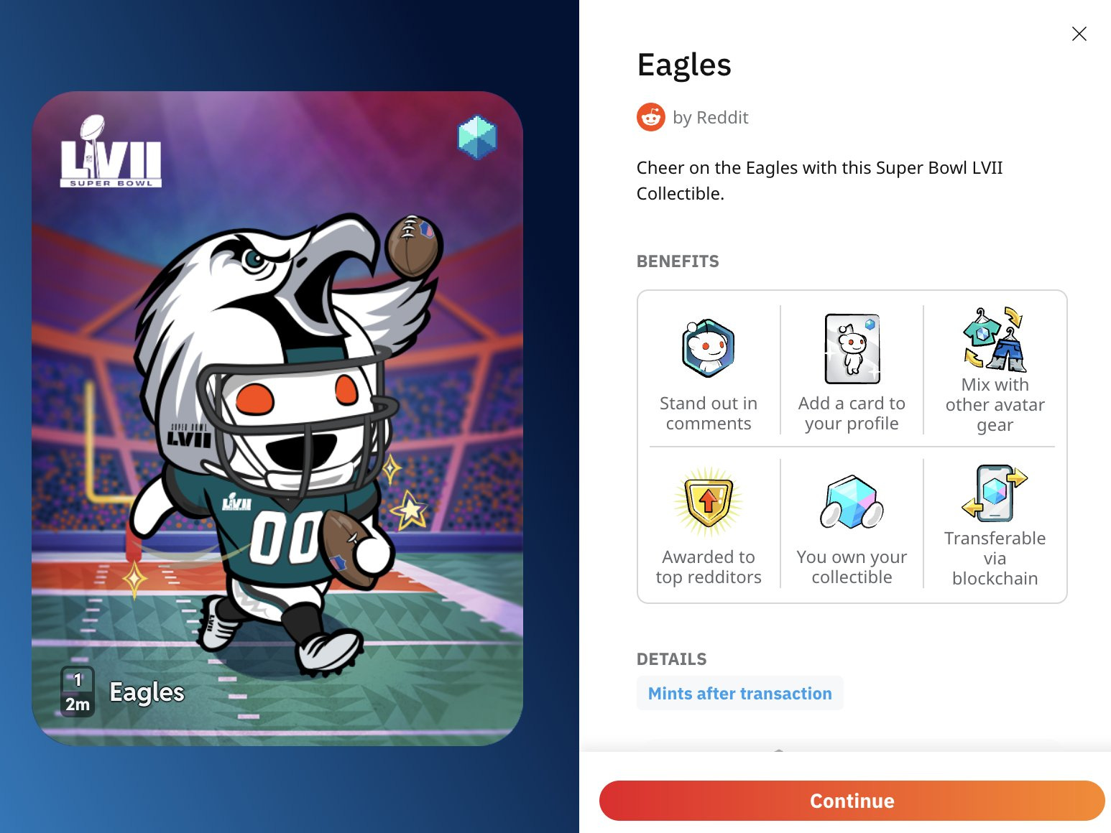This screenshot has width=1111, height=833.
Task: Click the Reddit Snoo avatar icon
Action: click(651, 117)
